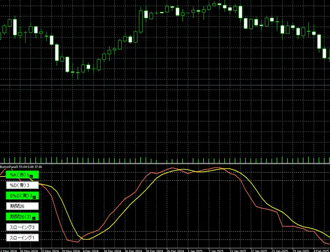Click checkmark icon on S%D(黄)3 button
330x252 pixels.
34,197
